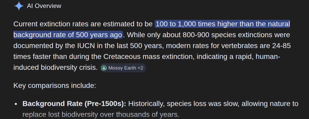Viewport: 309px width, 119px height.
Task: Click the phrase "induced biodiversity crisis"
Action: click(x=56, y=68)
